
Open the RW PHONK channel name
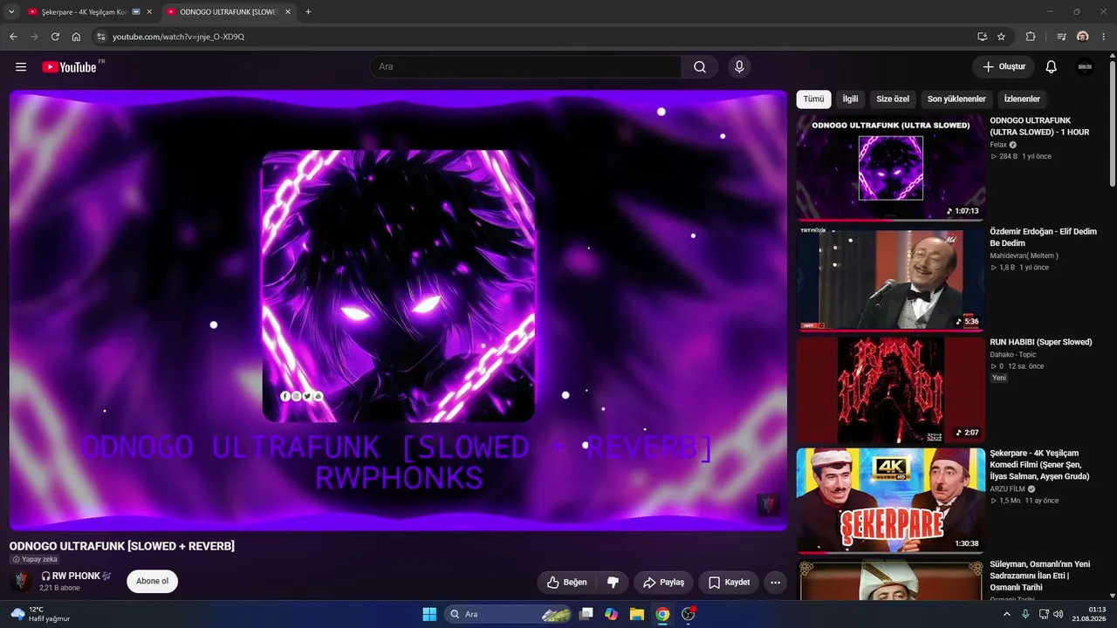pyautogui.click(x=76, y=576)
